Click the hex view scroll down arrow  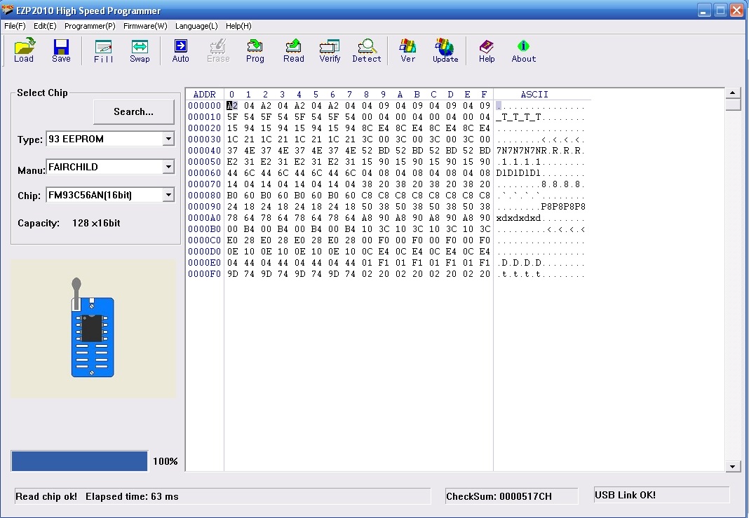click(x=733, y=466)
